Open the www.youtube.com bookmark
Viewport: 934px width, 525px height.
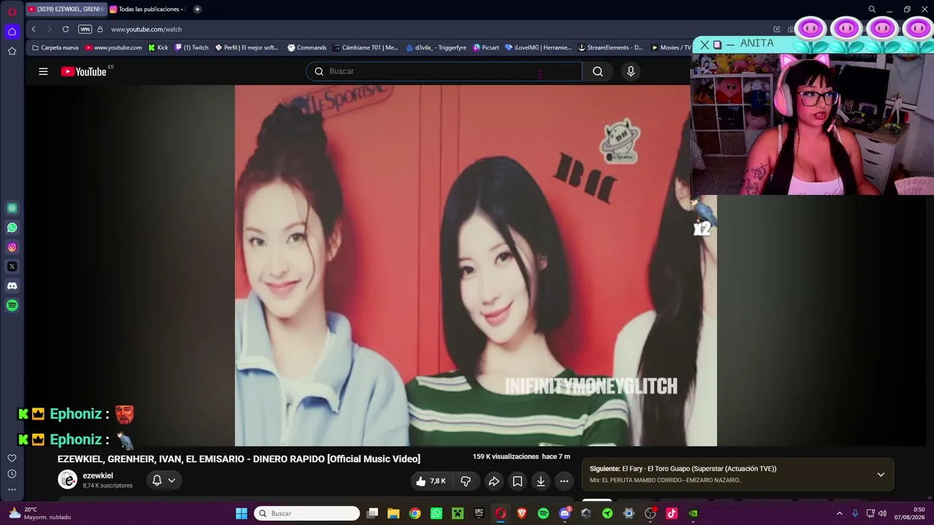point(113,47)
